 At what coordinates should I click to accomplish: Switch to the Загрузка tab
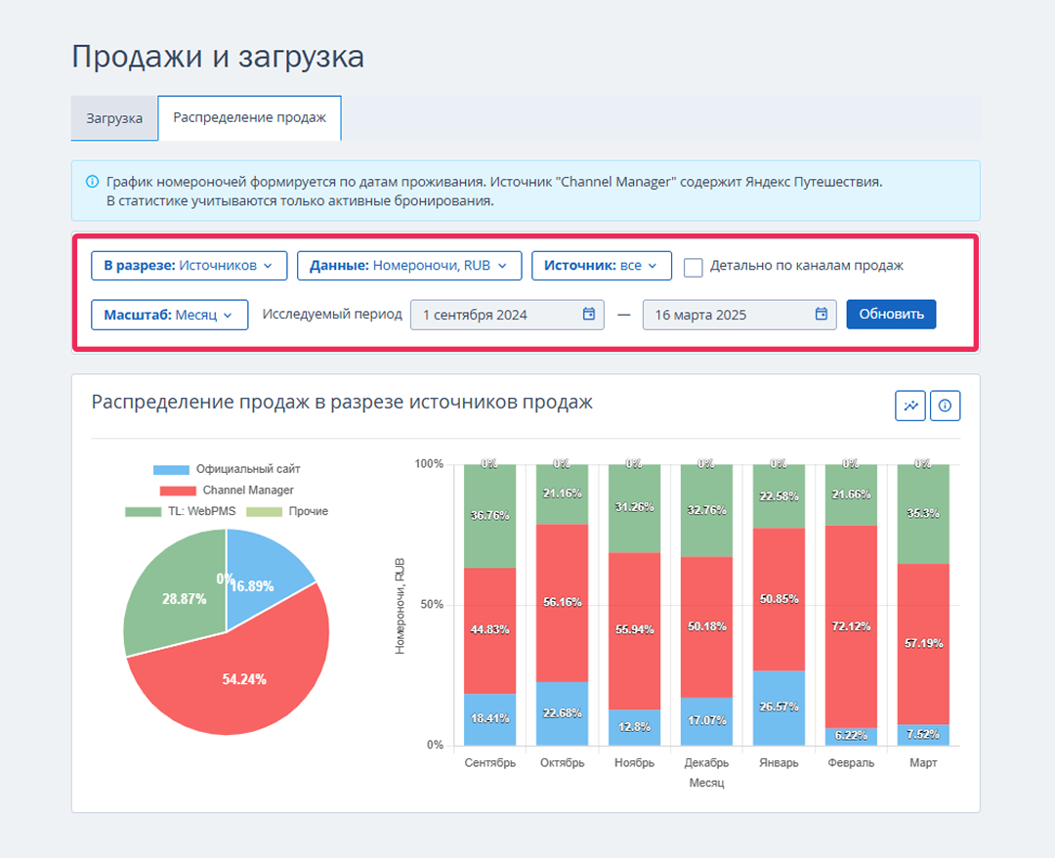click(114, 118)
